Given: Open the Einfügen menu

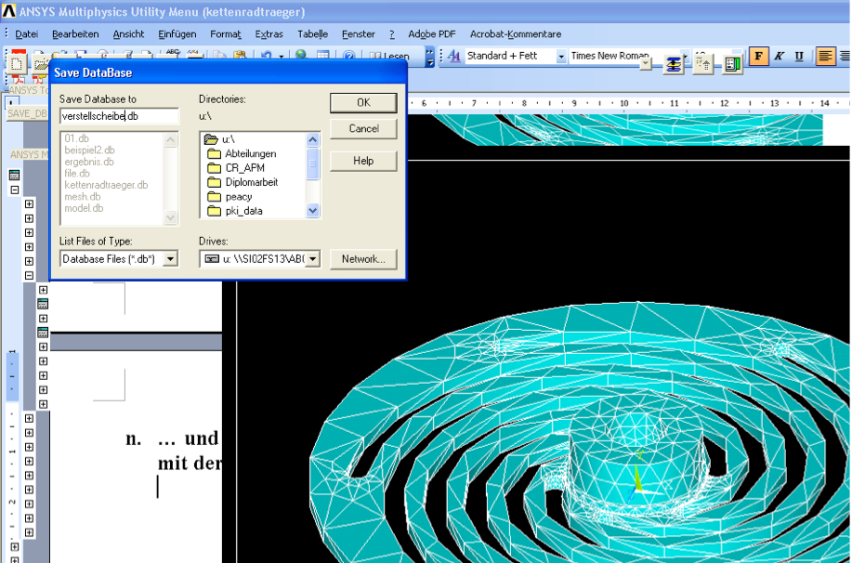Looking at the screenshot, I should click(177, 34).
